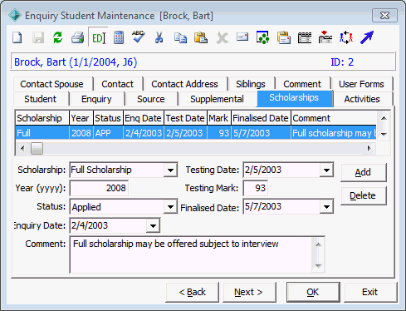406x311 pixels.
Task: Click the teal diamond title bar icon
Action: point(15,15)
